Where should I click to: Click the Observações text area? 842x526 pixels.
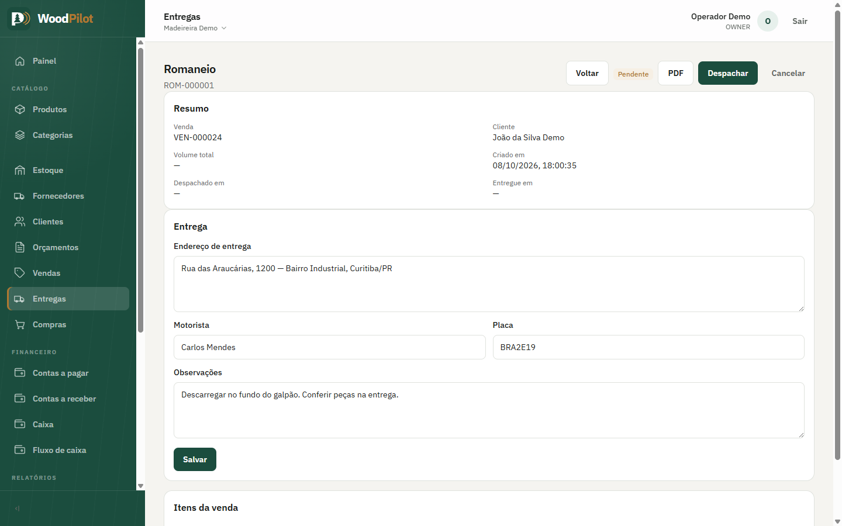click(x=489, y=410)
